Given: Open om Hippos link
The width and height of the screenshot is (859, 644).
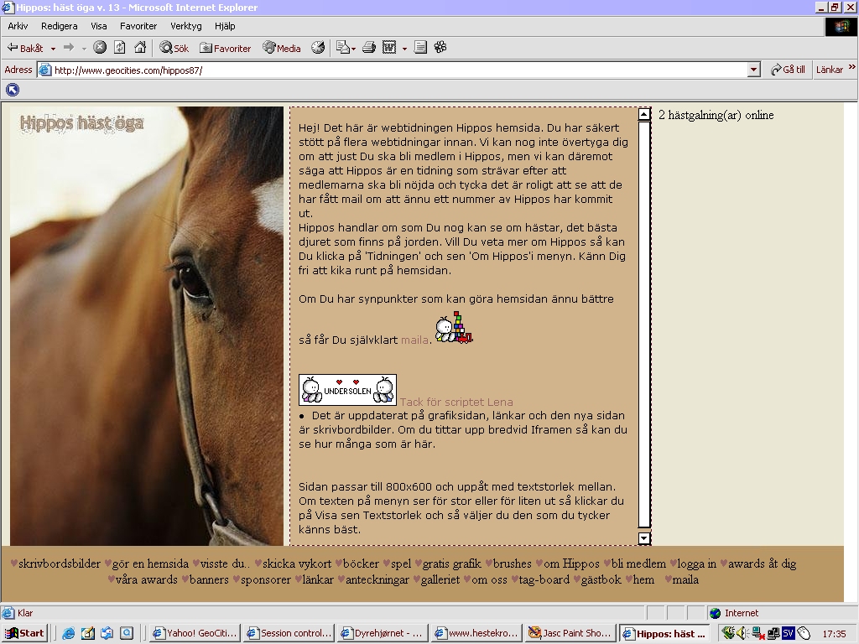Looking at the screenshot, I should tap(571, 563).
